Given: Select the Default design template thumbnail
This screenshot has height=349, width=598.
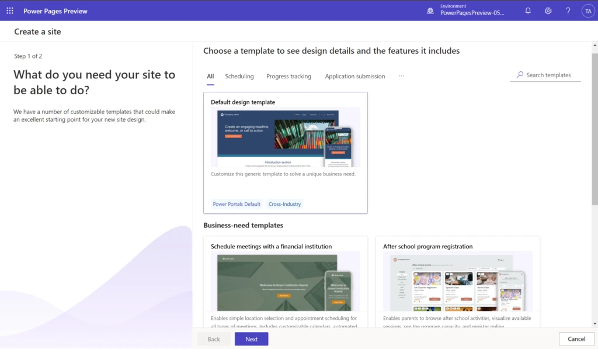Looking at the screenshot, I should [x=285, y=137].
